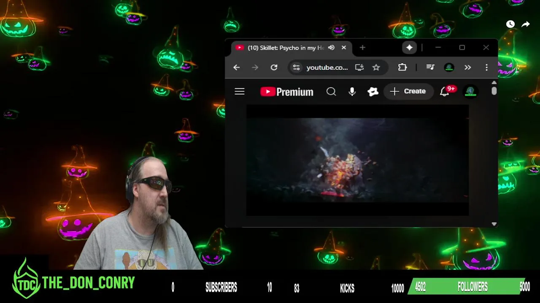The image size is (540, 303).
Task: Open the YouTube Create button
Action: point(408,91)
